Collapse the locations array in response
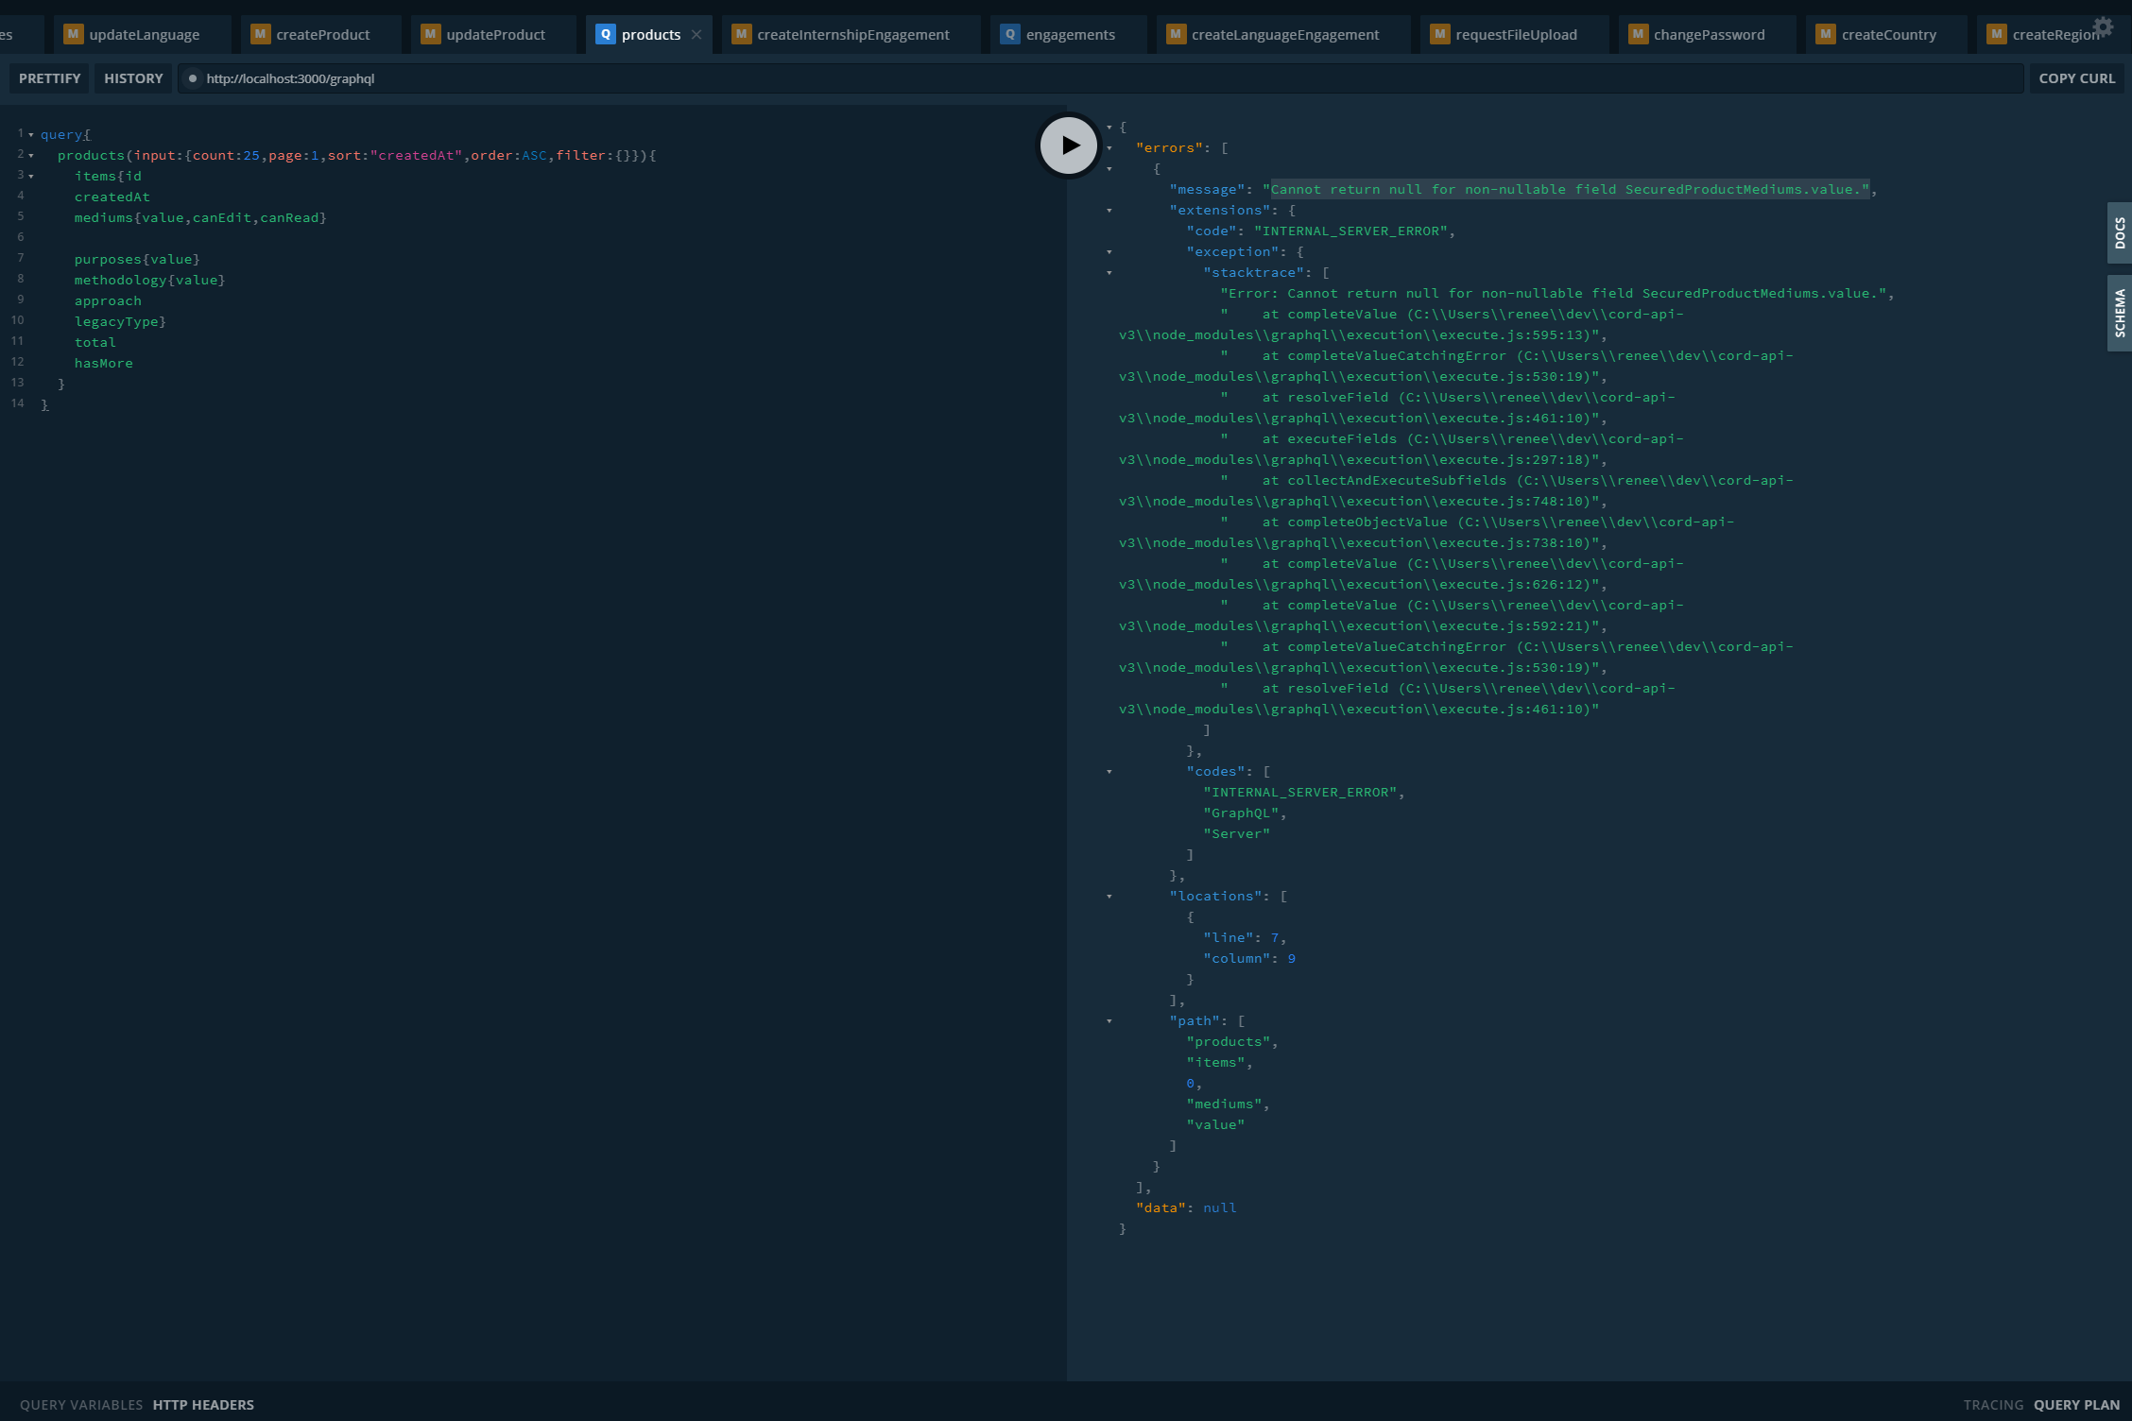This screenshot has width=2132, height=1421. pyautogui.click(x=1109, y=897)
